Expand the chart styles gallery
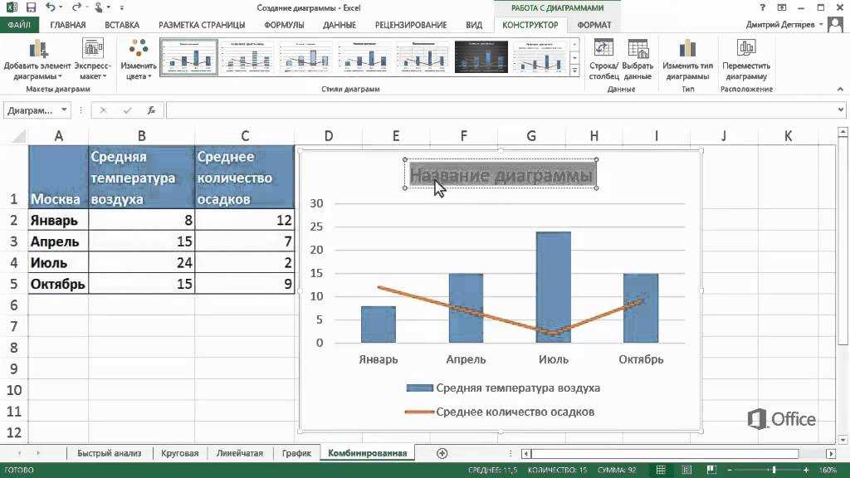850x478 pixels. (574, 71)
